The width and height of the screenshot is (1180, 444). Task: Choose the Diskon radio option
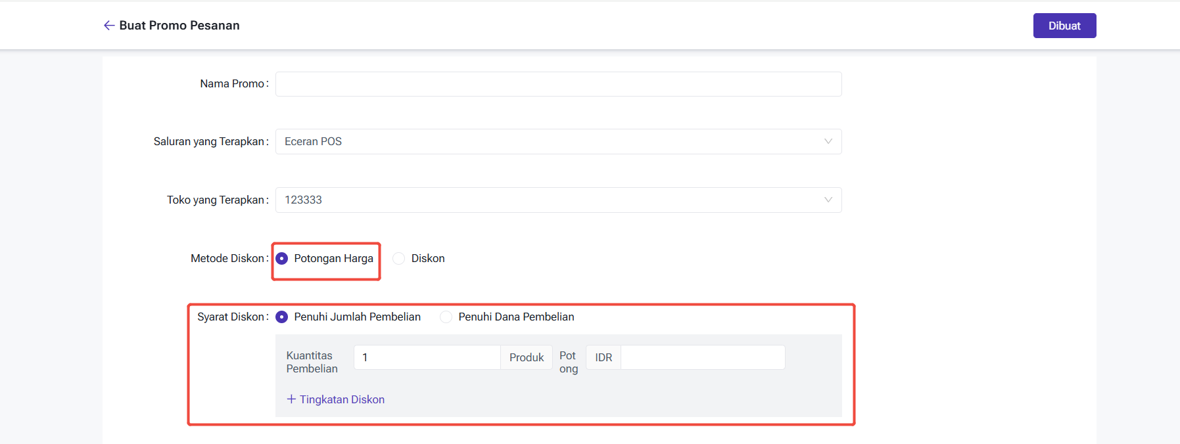(x=399, y=259)
